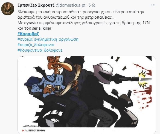Open the tweet's three-dot more options menu
The height and width of the screenshot is (134, 160).
tap(153, 5)
